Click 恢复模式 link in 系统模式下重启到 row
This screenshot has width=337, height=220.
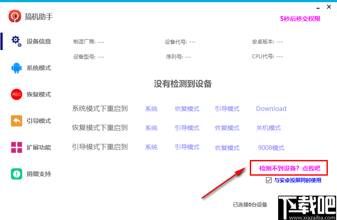tap(187, 109)
